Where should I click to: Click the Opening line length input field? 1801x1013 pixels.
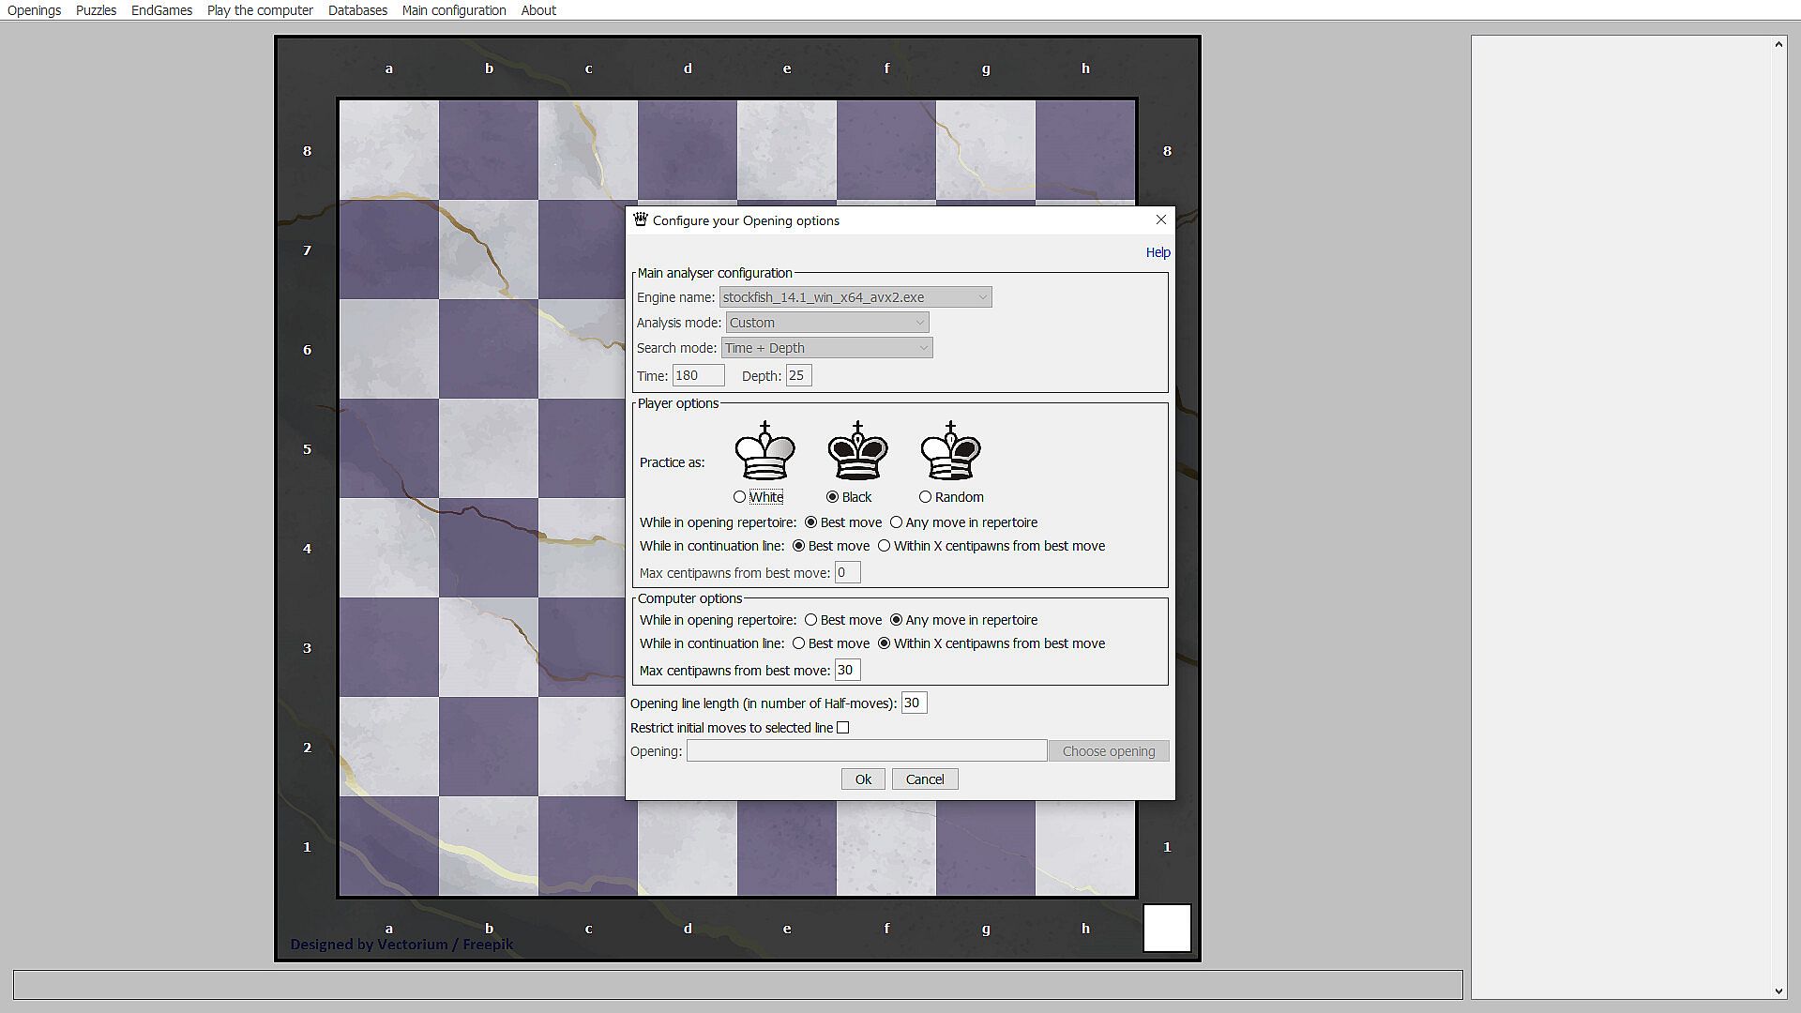(x=914, y=703)
